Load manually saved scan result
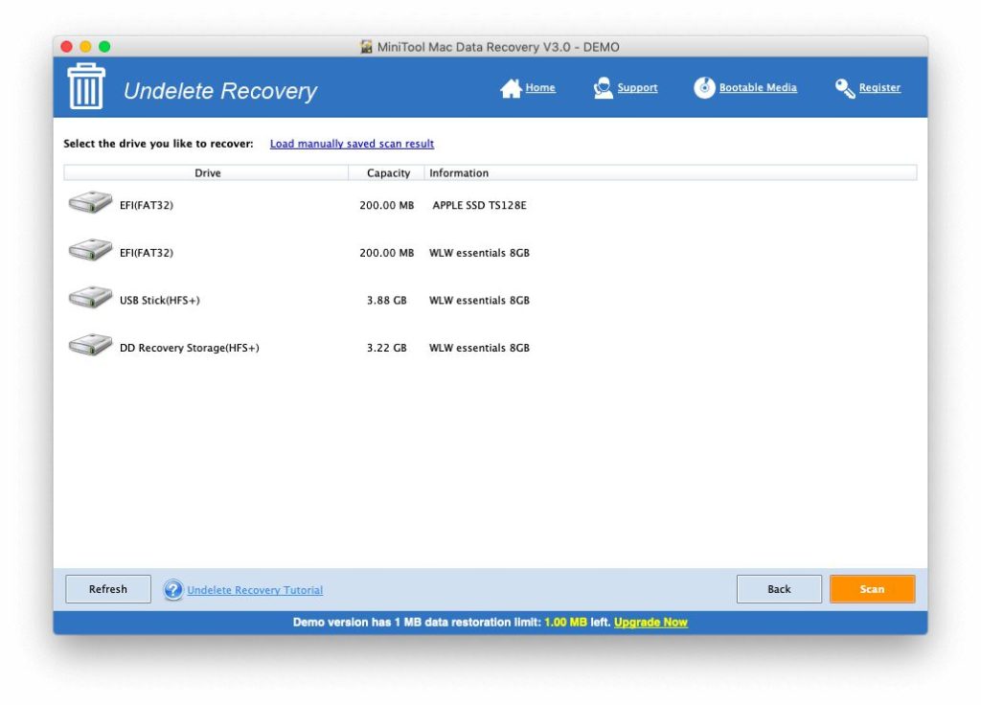The width and height of the screenshot is (981, 705). pyautogui.click(x=352, y=144)
